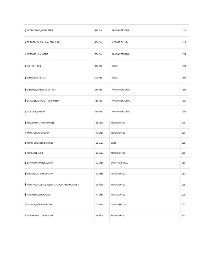
Task: Open patient Sottile, Mariana Micaela
Action: pos(40,204)
